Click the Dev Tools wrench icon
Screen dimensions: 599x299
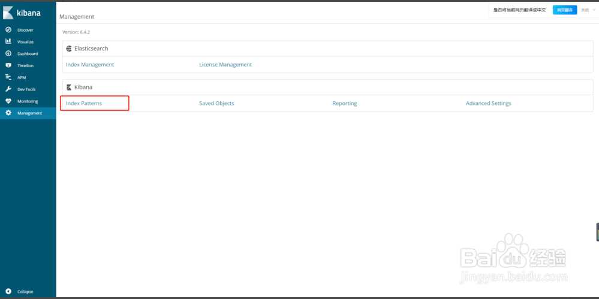pyautogui.click(x=8, y=89)
